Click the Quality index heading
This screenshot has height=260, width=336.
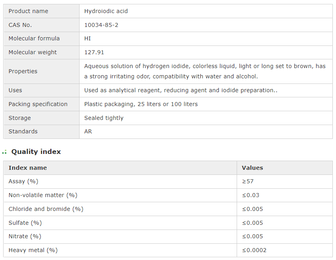36,152
